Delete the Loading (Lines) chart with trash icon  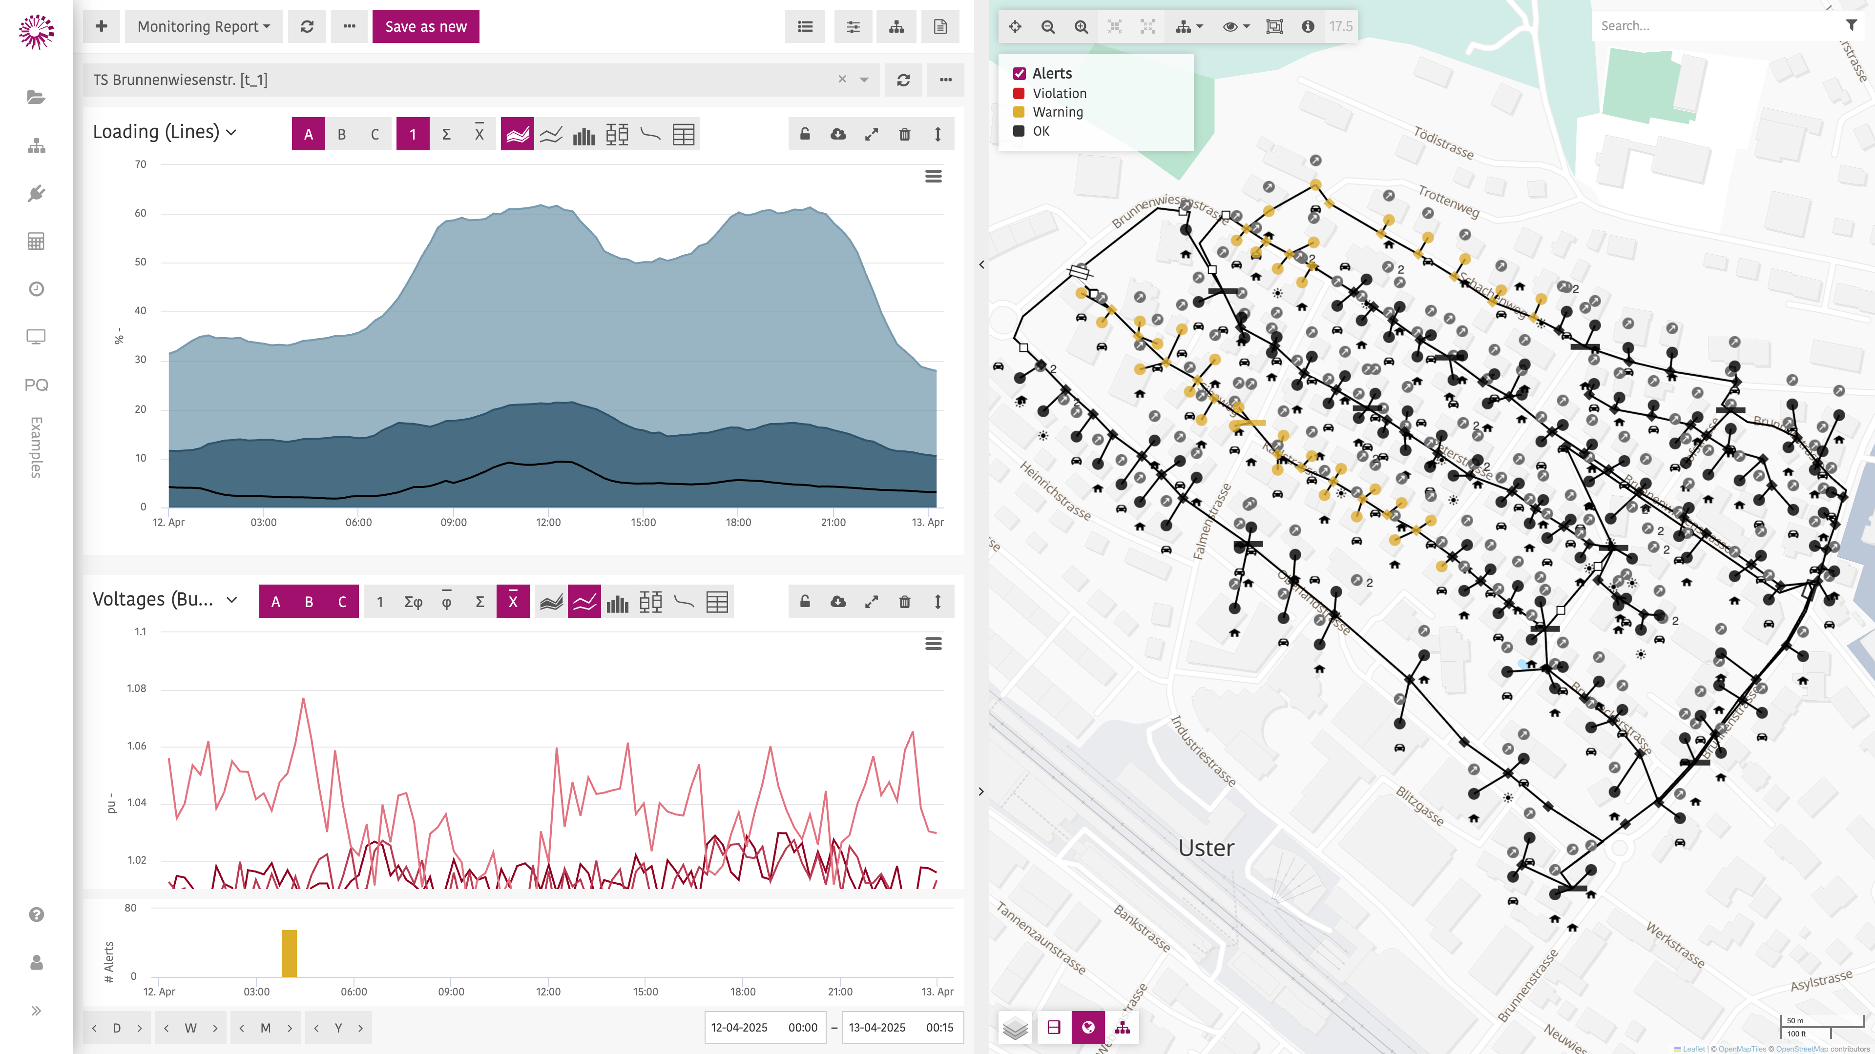pos(905,134)
